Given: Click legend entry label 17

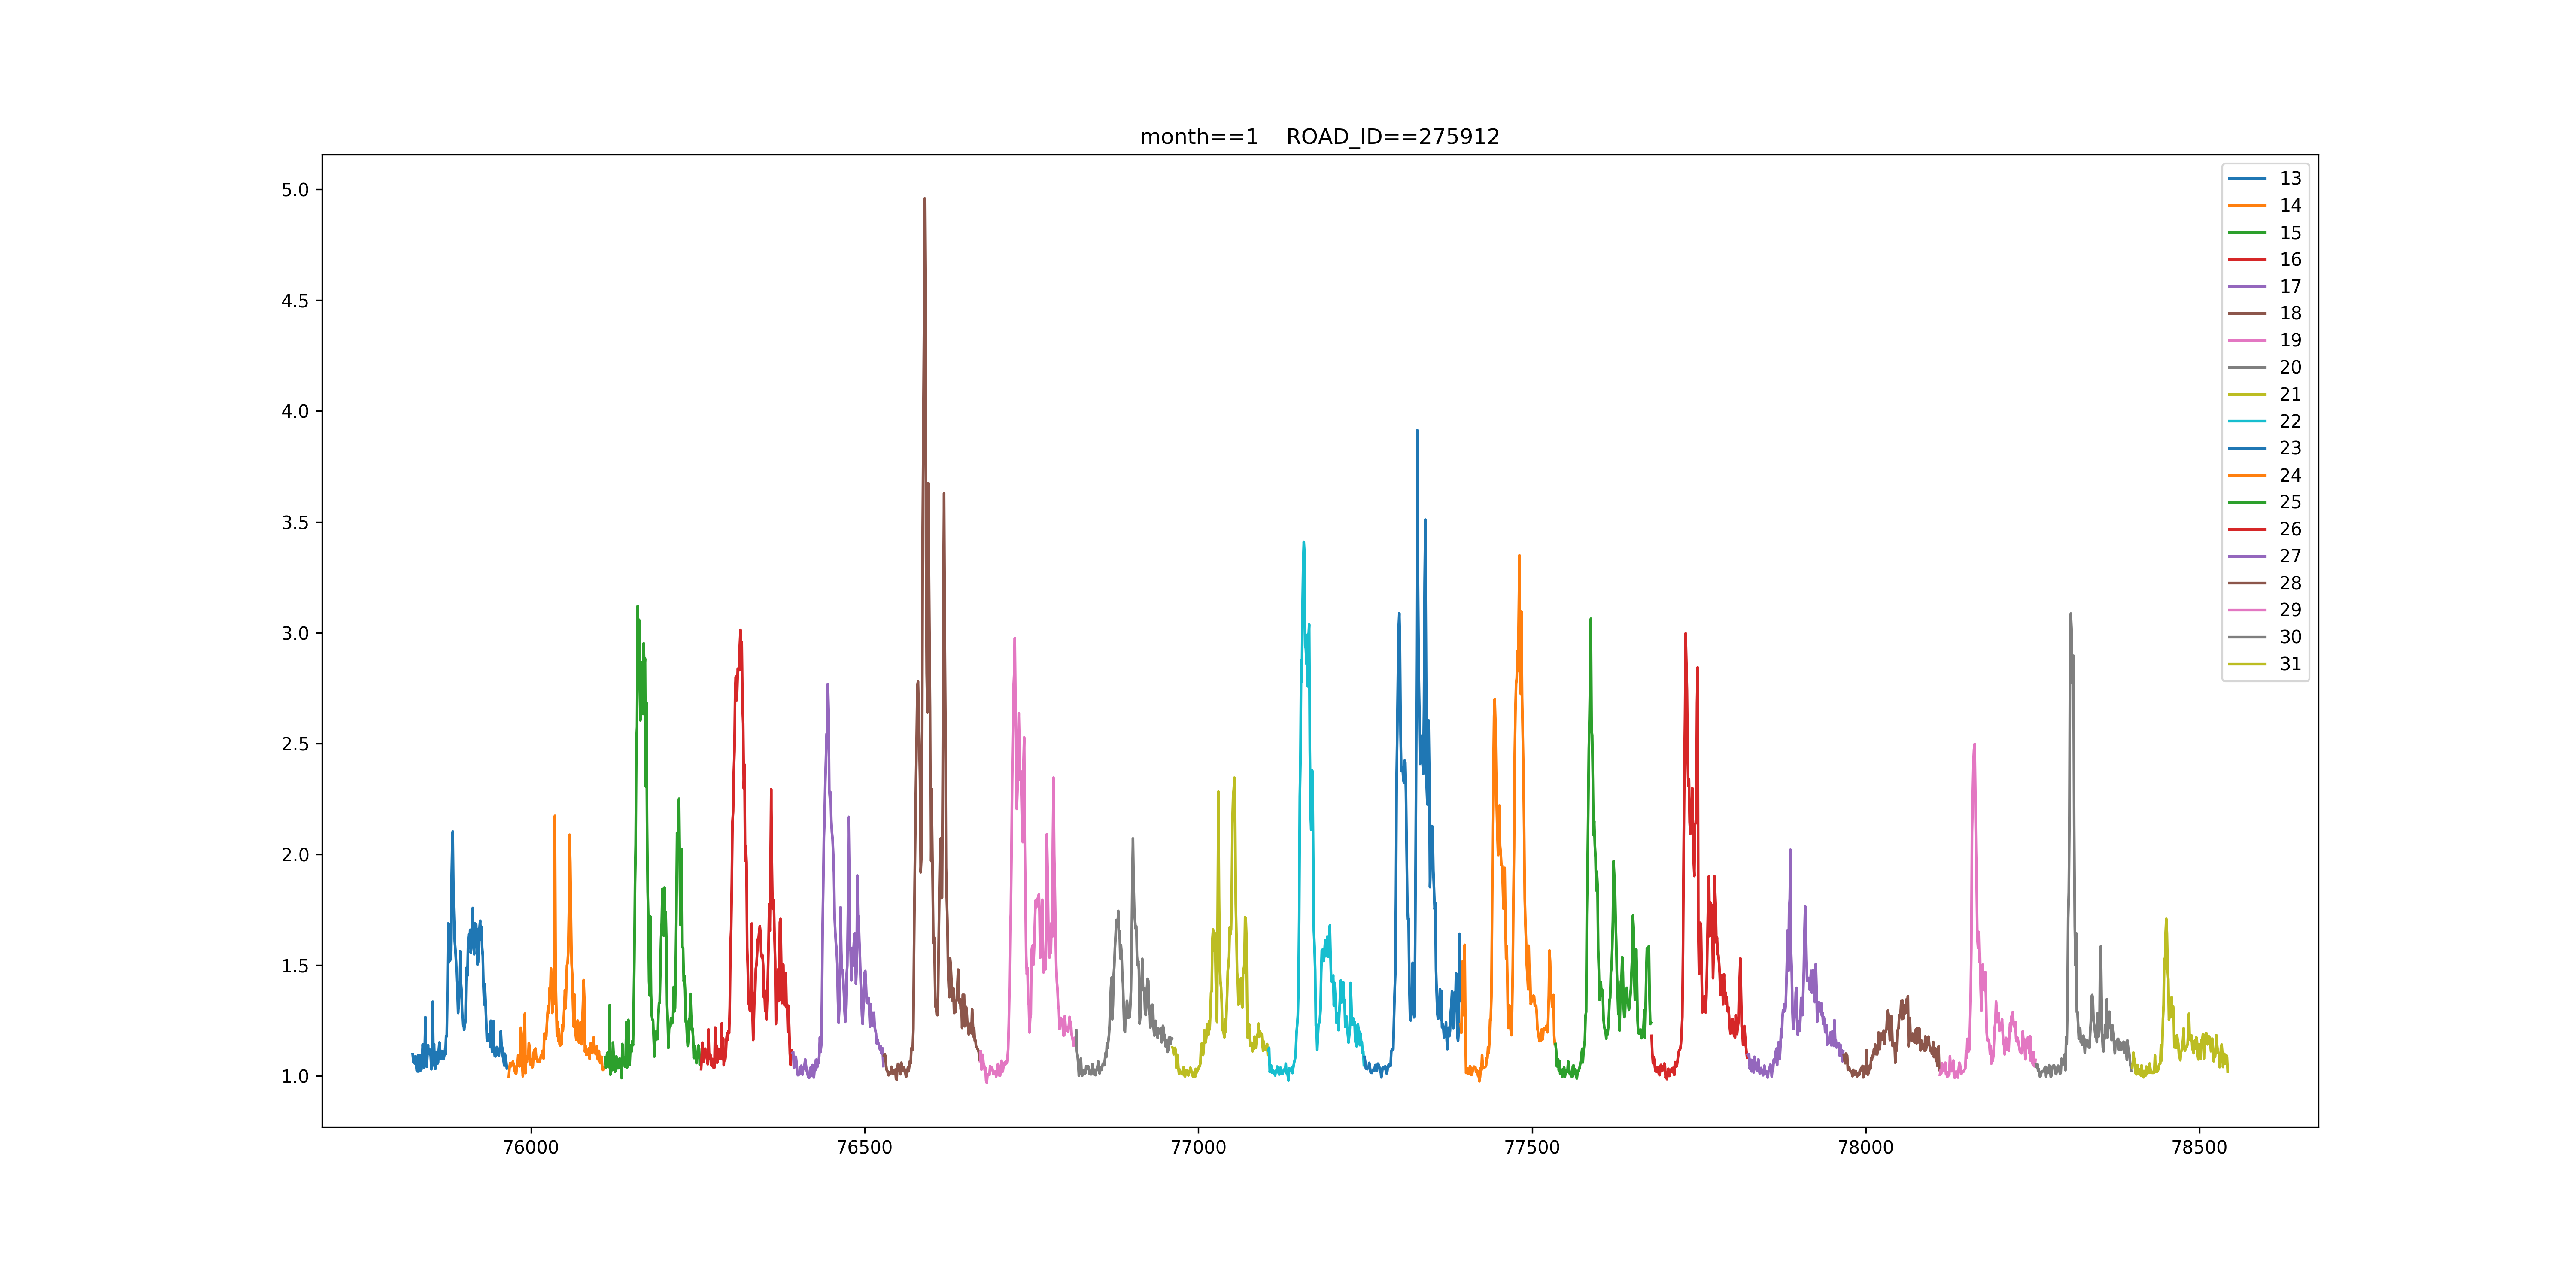Looking at the screenshot, I should click(2290, 286).
